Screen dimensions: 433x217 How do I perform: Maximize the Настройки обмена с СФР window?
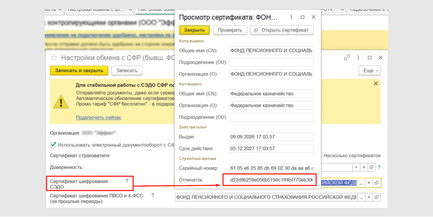tap(370, 58)
